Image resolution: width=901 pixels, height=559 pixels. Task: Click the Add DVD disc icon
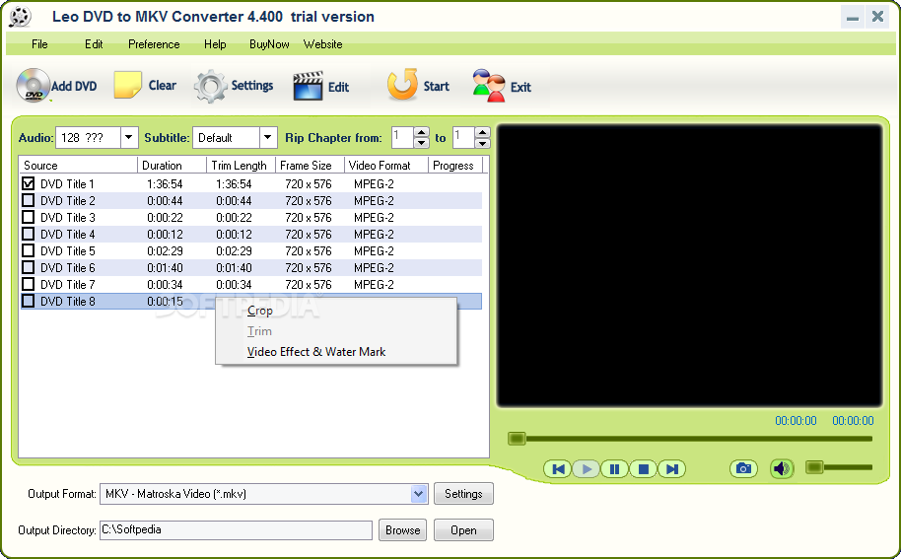point(33,85)
